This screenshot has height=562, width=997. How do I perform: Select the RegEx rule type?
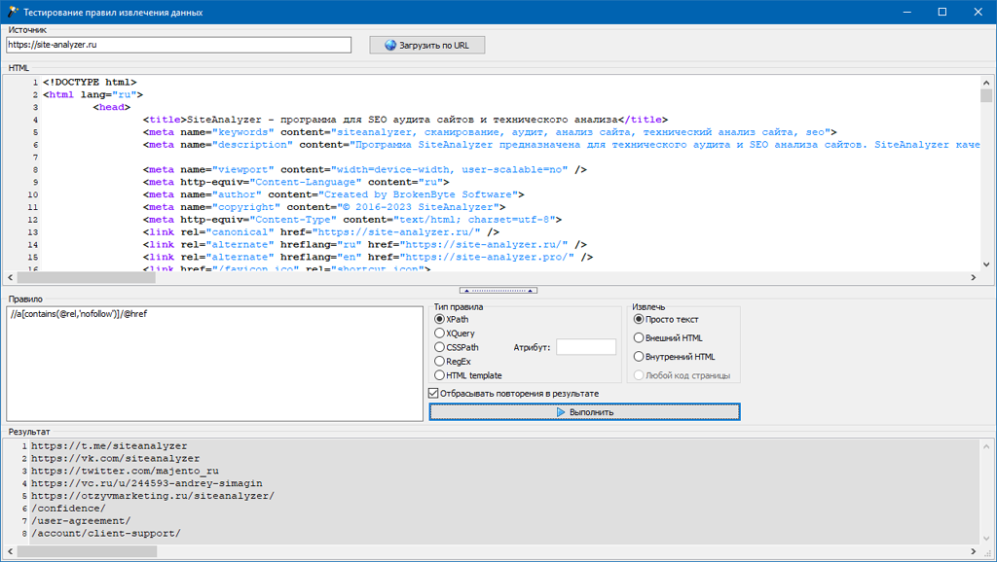click(x=453, y=362)
